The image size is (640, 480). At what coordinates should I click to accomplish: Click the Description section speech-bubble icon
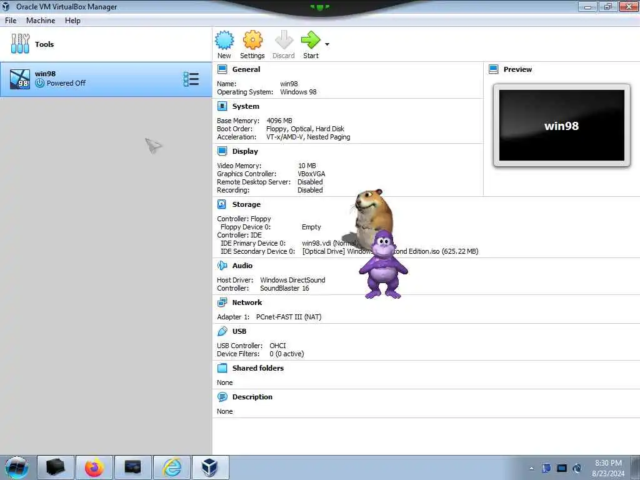pyautogui.click(x=222, y=397)
